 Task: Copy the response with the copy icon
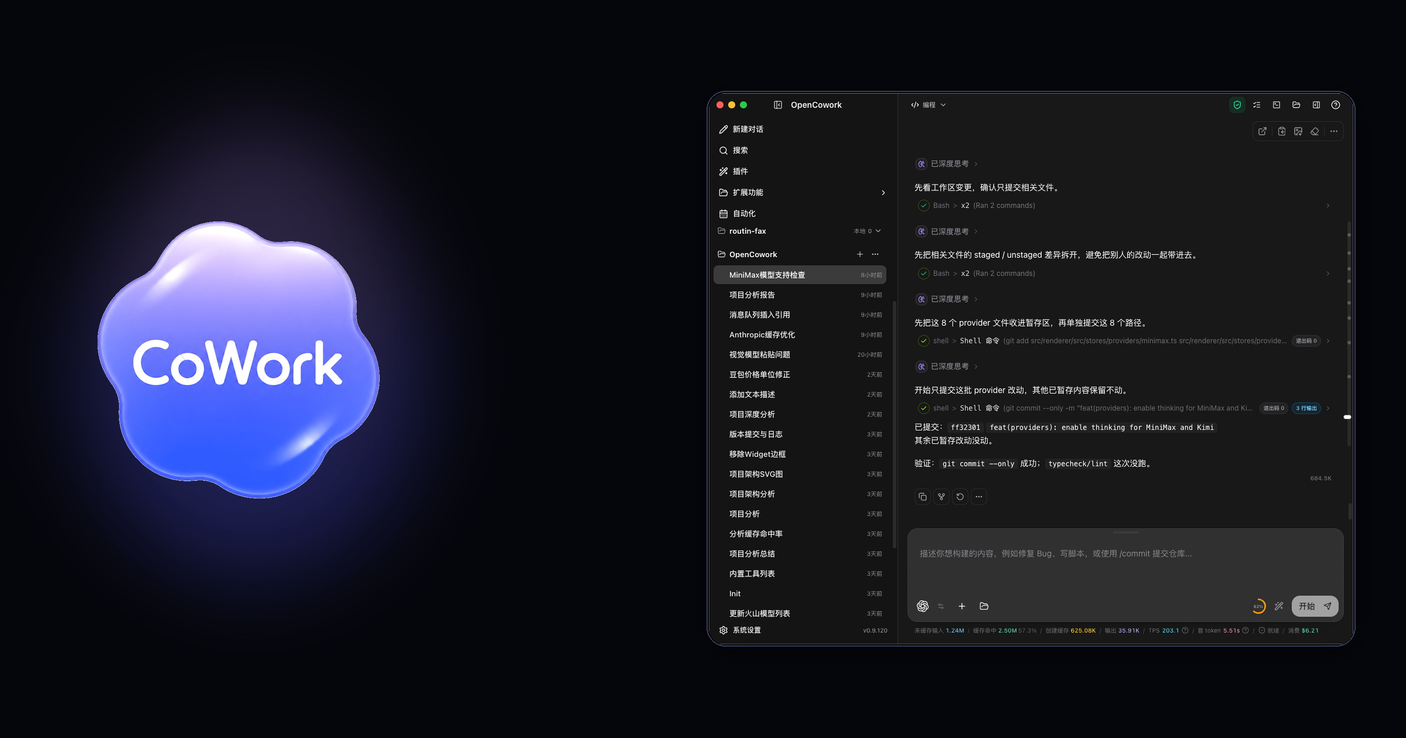click(923, 497)
